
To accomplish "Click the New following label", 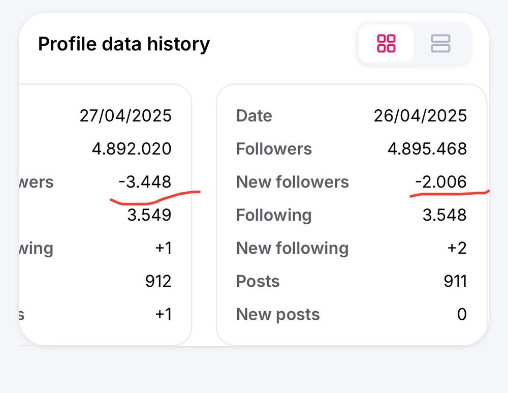I will 293,248.
